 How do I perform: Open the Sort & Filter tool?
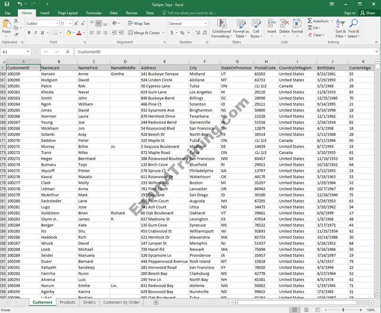pyautogui.click(x=340, y=29)
